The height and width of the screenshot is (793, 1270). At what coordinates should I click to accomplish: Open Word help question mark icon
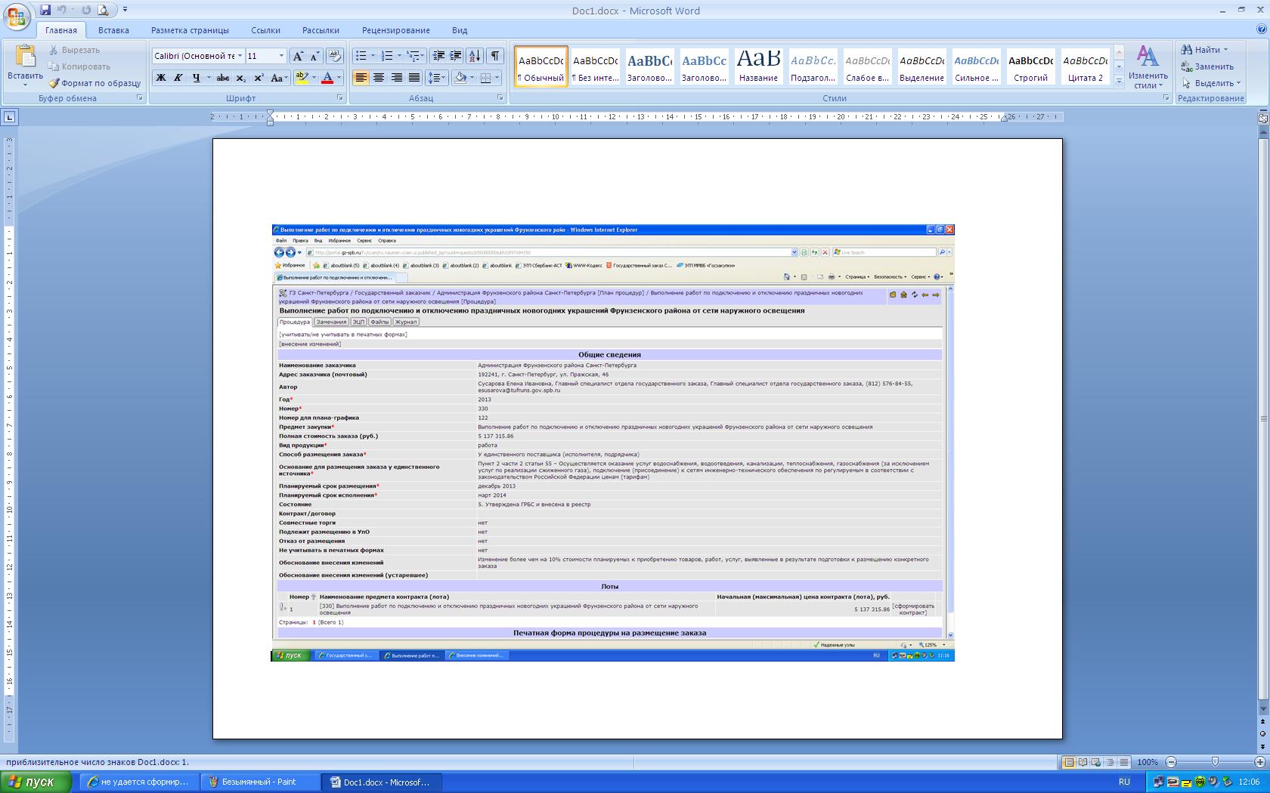coord(1261,29)
